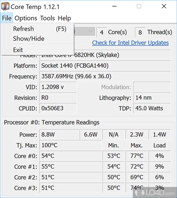Click the Load column header

point(159,145)
